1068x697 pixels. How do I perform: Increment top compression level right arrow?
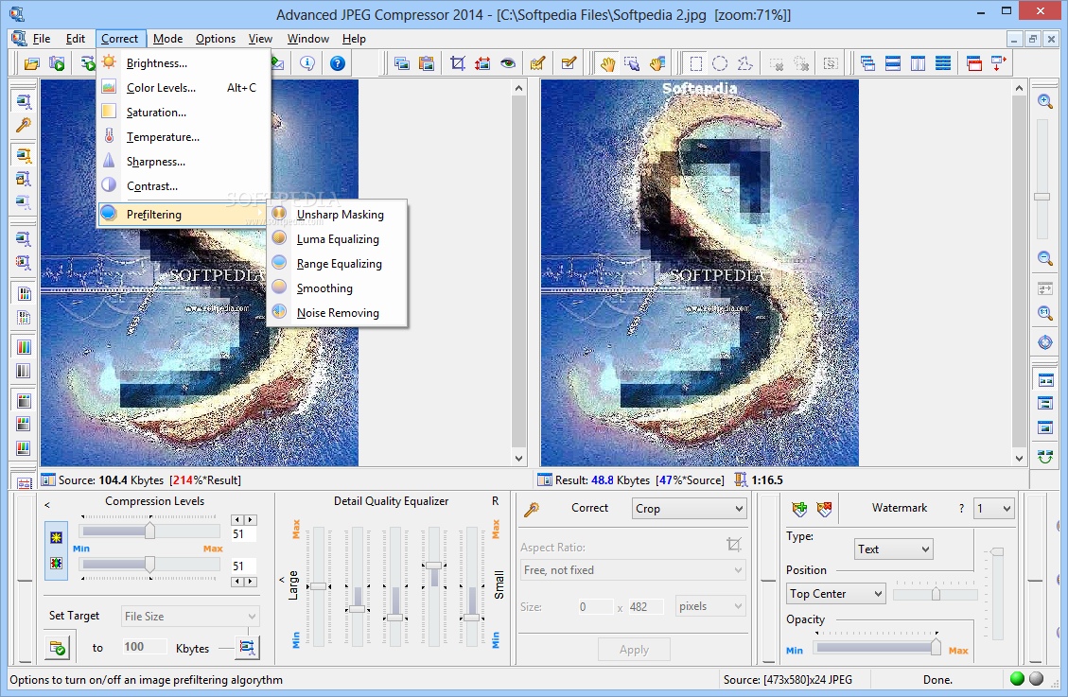[x=251, y=520]
